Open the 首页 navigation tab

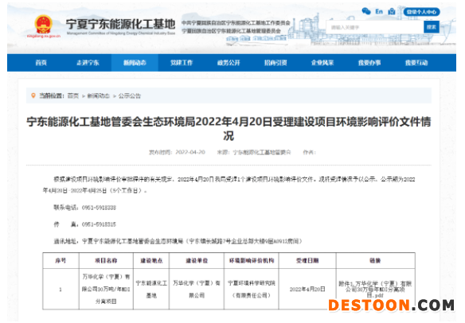click(41, 63)
